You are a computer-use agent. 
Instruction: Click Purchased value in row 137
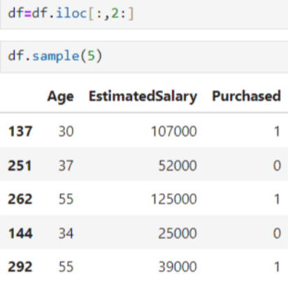point(277,132)
